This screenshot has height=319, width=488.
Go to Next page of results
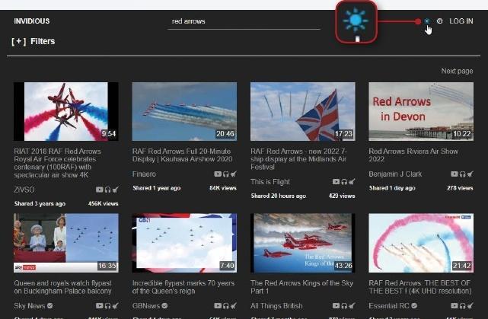457,71
